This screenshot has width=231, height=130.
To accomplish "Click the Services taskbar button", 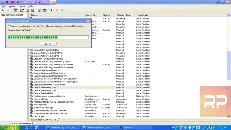I will pos(135,127).
